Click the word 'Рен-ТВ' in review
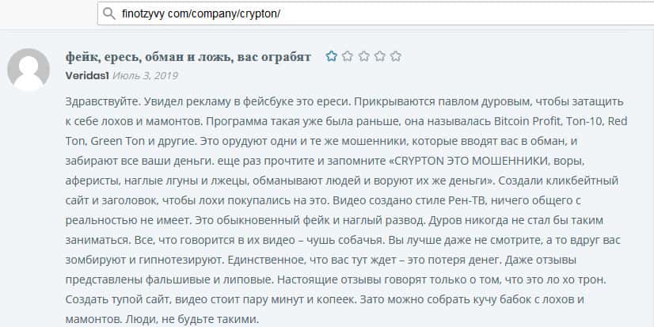 [466, 201]
